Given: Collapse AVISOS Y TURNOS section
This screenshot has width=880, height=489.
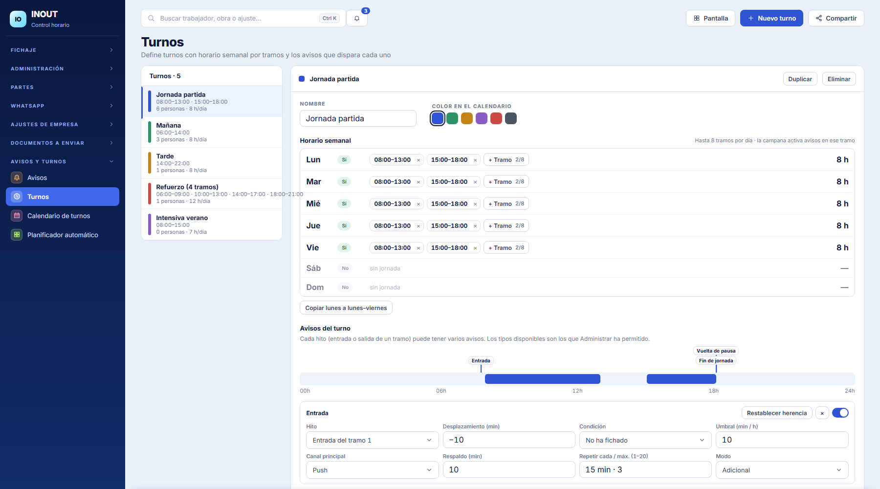Looking at the screenshot, I should coord(63,161).
